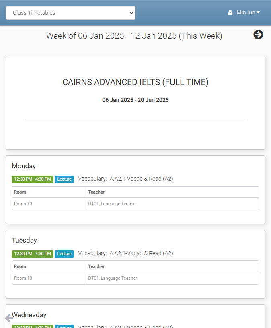Click Tuesday's 12:30 PM - 4:30 PM time badge
Image resolution: width=271 pixels, height=328 pixels.
(33, 254)
